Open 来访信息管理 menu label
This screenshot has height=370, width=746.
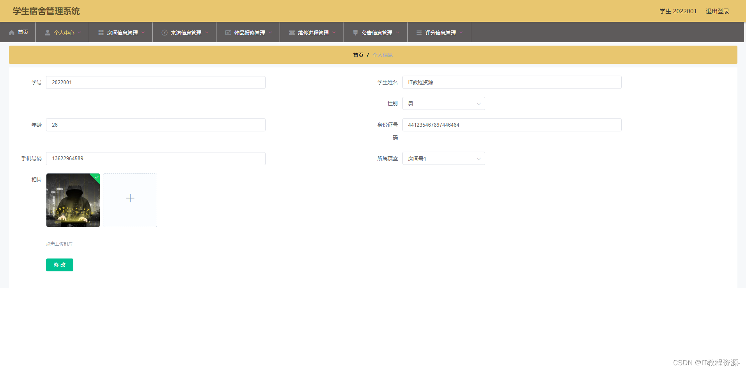tap(186, 33)
